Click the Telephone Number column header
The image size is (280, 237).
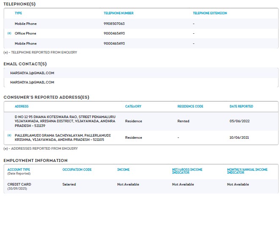118,13
